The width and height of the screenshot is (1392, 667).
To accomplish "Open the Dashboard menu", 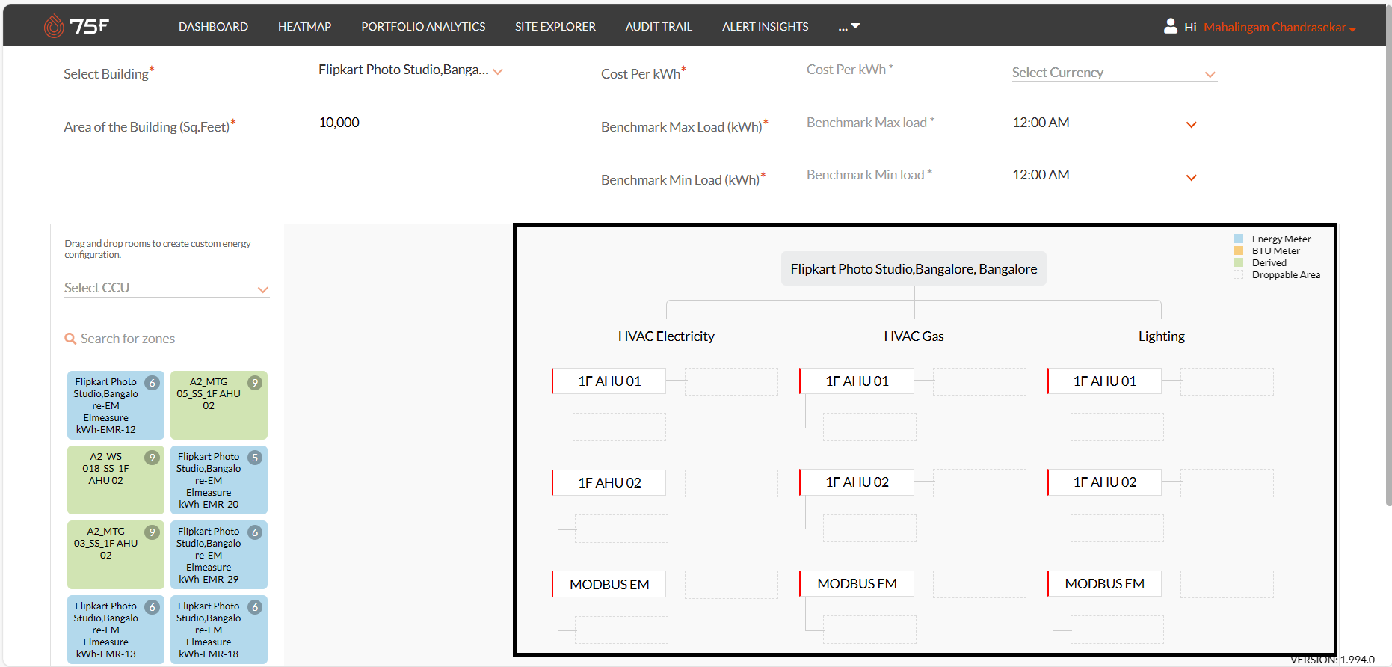I will [213, 26].
